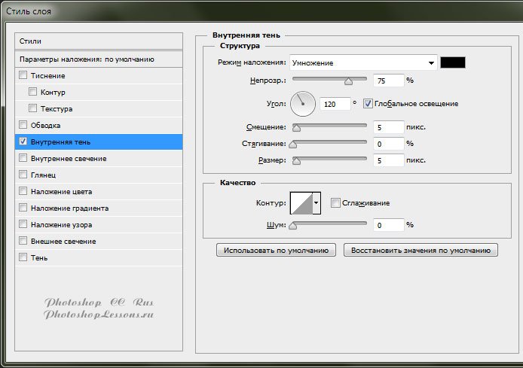523x368 pixels.
Task: Click the Шум slider handle
Action: pos(292,225)
